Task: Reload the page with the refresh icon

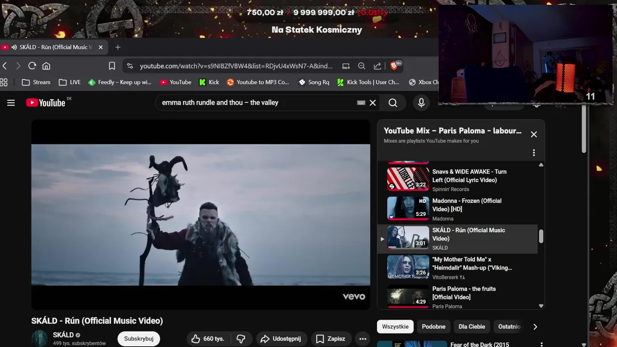Action: [x=32, y=66]
